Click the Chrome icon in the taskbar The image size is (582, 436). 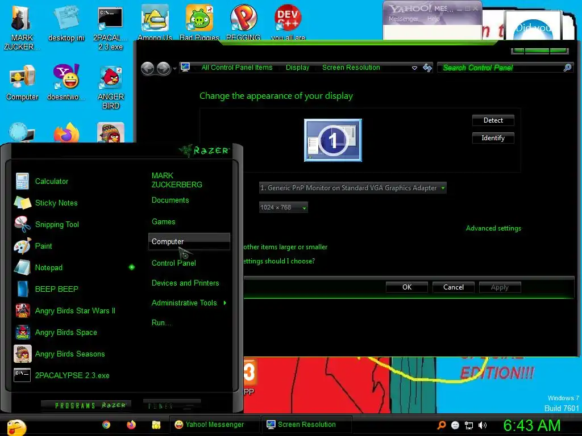pyautogui.click(x=106, y=425)
